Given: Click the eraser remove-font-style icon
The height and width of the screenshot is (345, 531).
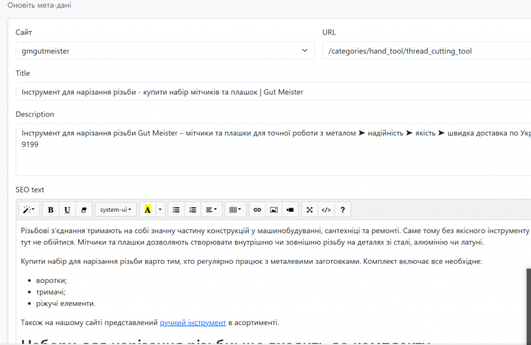Looking at the screenshot, I should point(84,210).
